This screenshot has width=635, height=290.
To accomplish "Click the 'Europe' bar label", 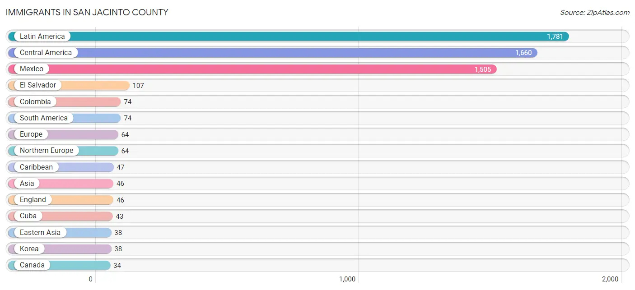I will tap(31, 134).
